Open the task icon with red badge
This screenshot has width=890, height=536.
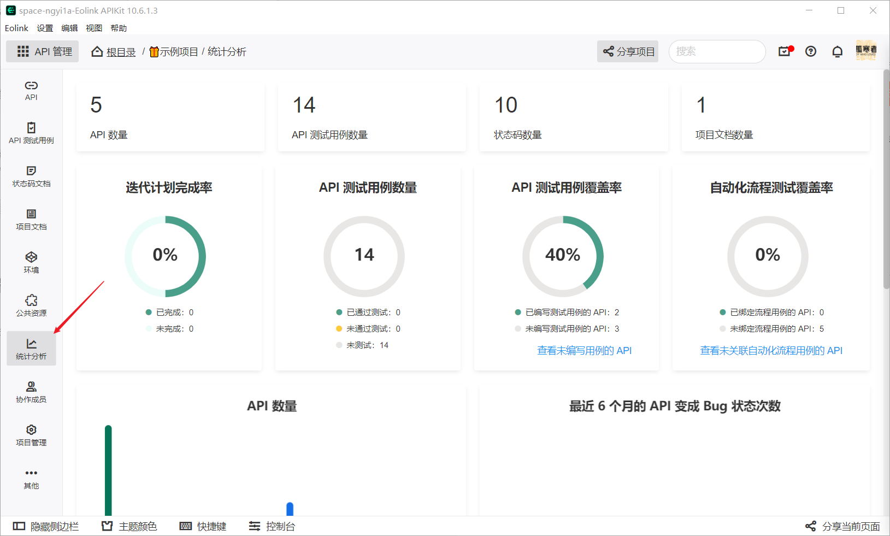(784, 51)
